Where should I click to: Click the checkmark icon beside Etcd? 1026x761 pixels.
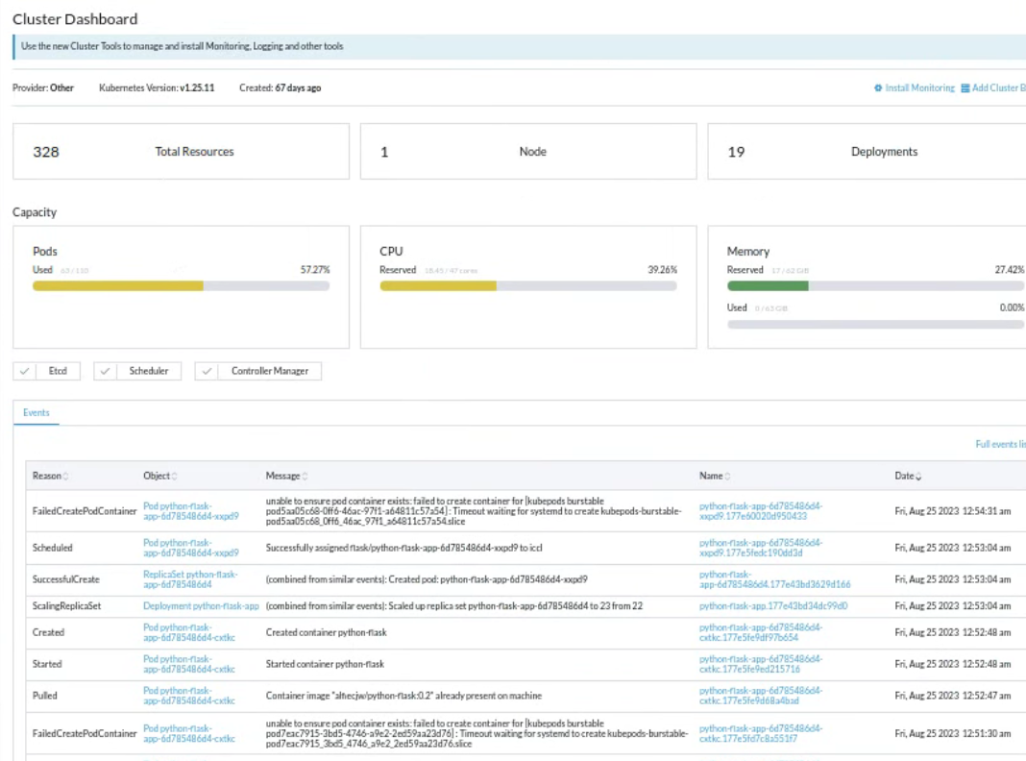coord(26,370)
